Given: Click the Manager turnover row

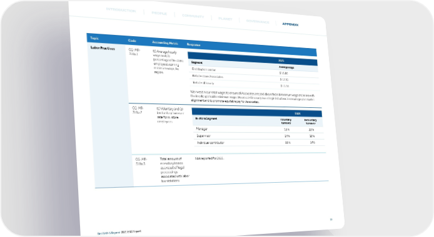Looking at the screenshot, I should pos(258,129).
